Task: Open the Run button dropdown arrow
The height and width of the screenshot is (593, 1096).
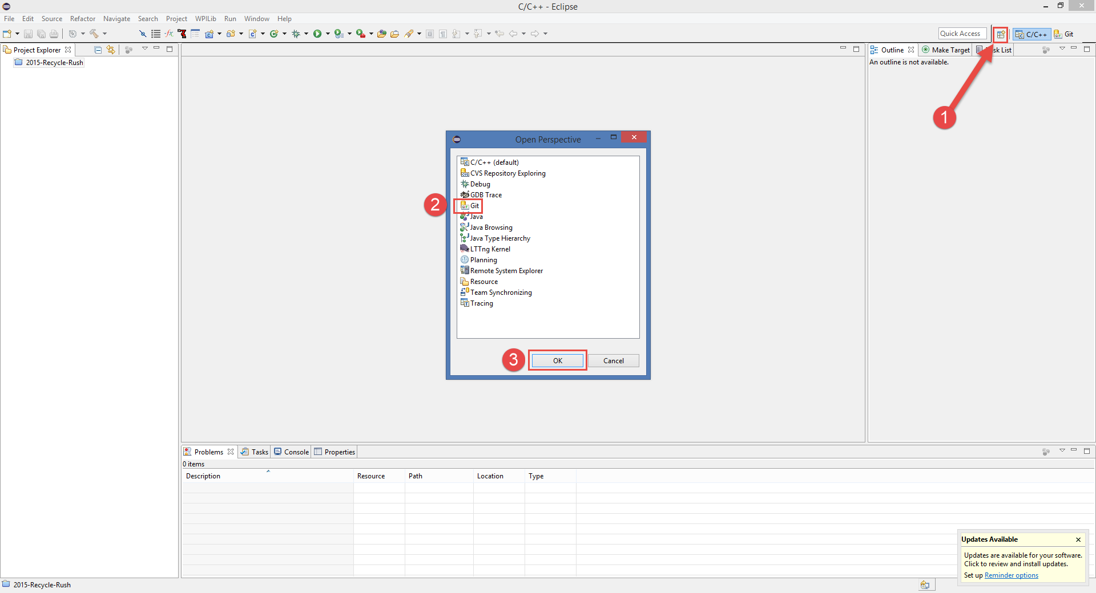Action: coord(328,34)
